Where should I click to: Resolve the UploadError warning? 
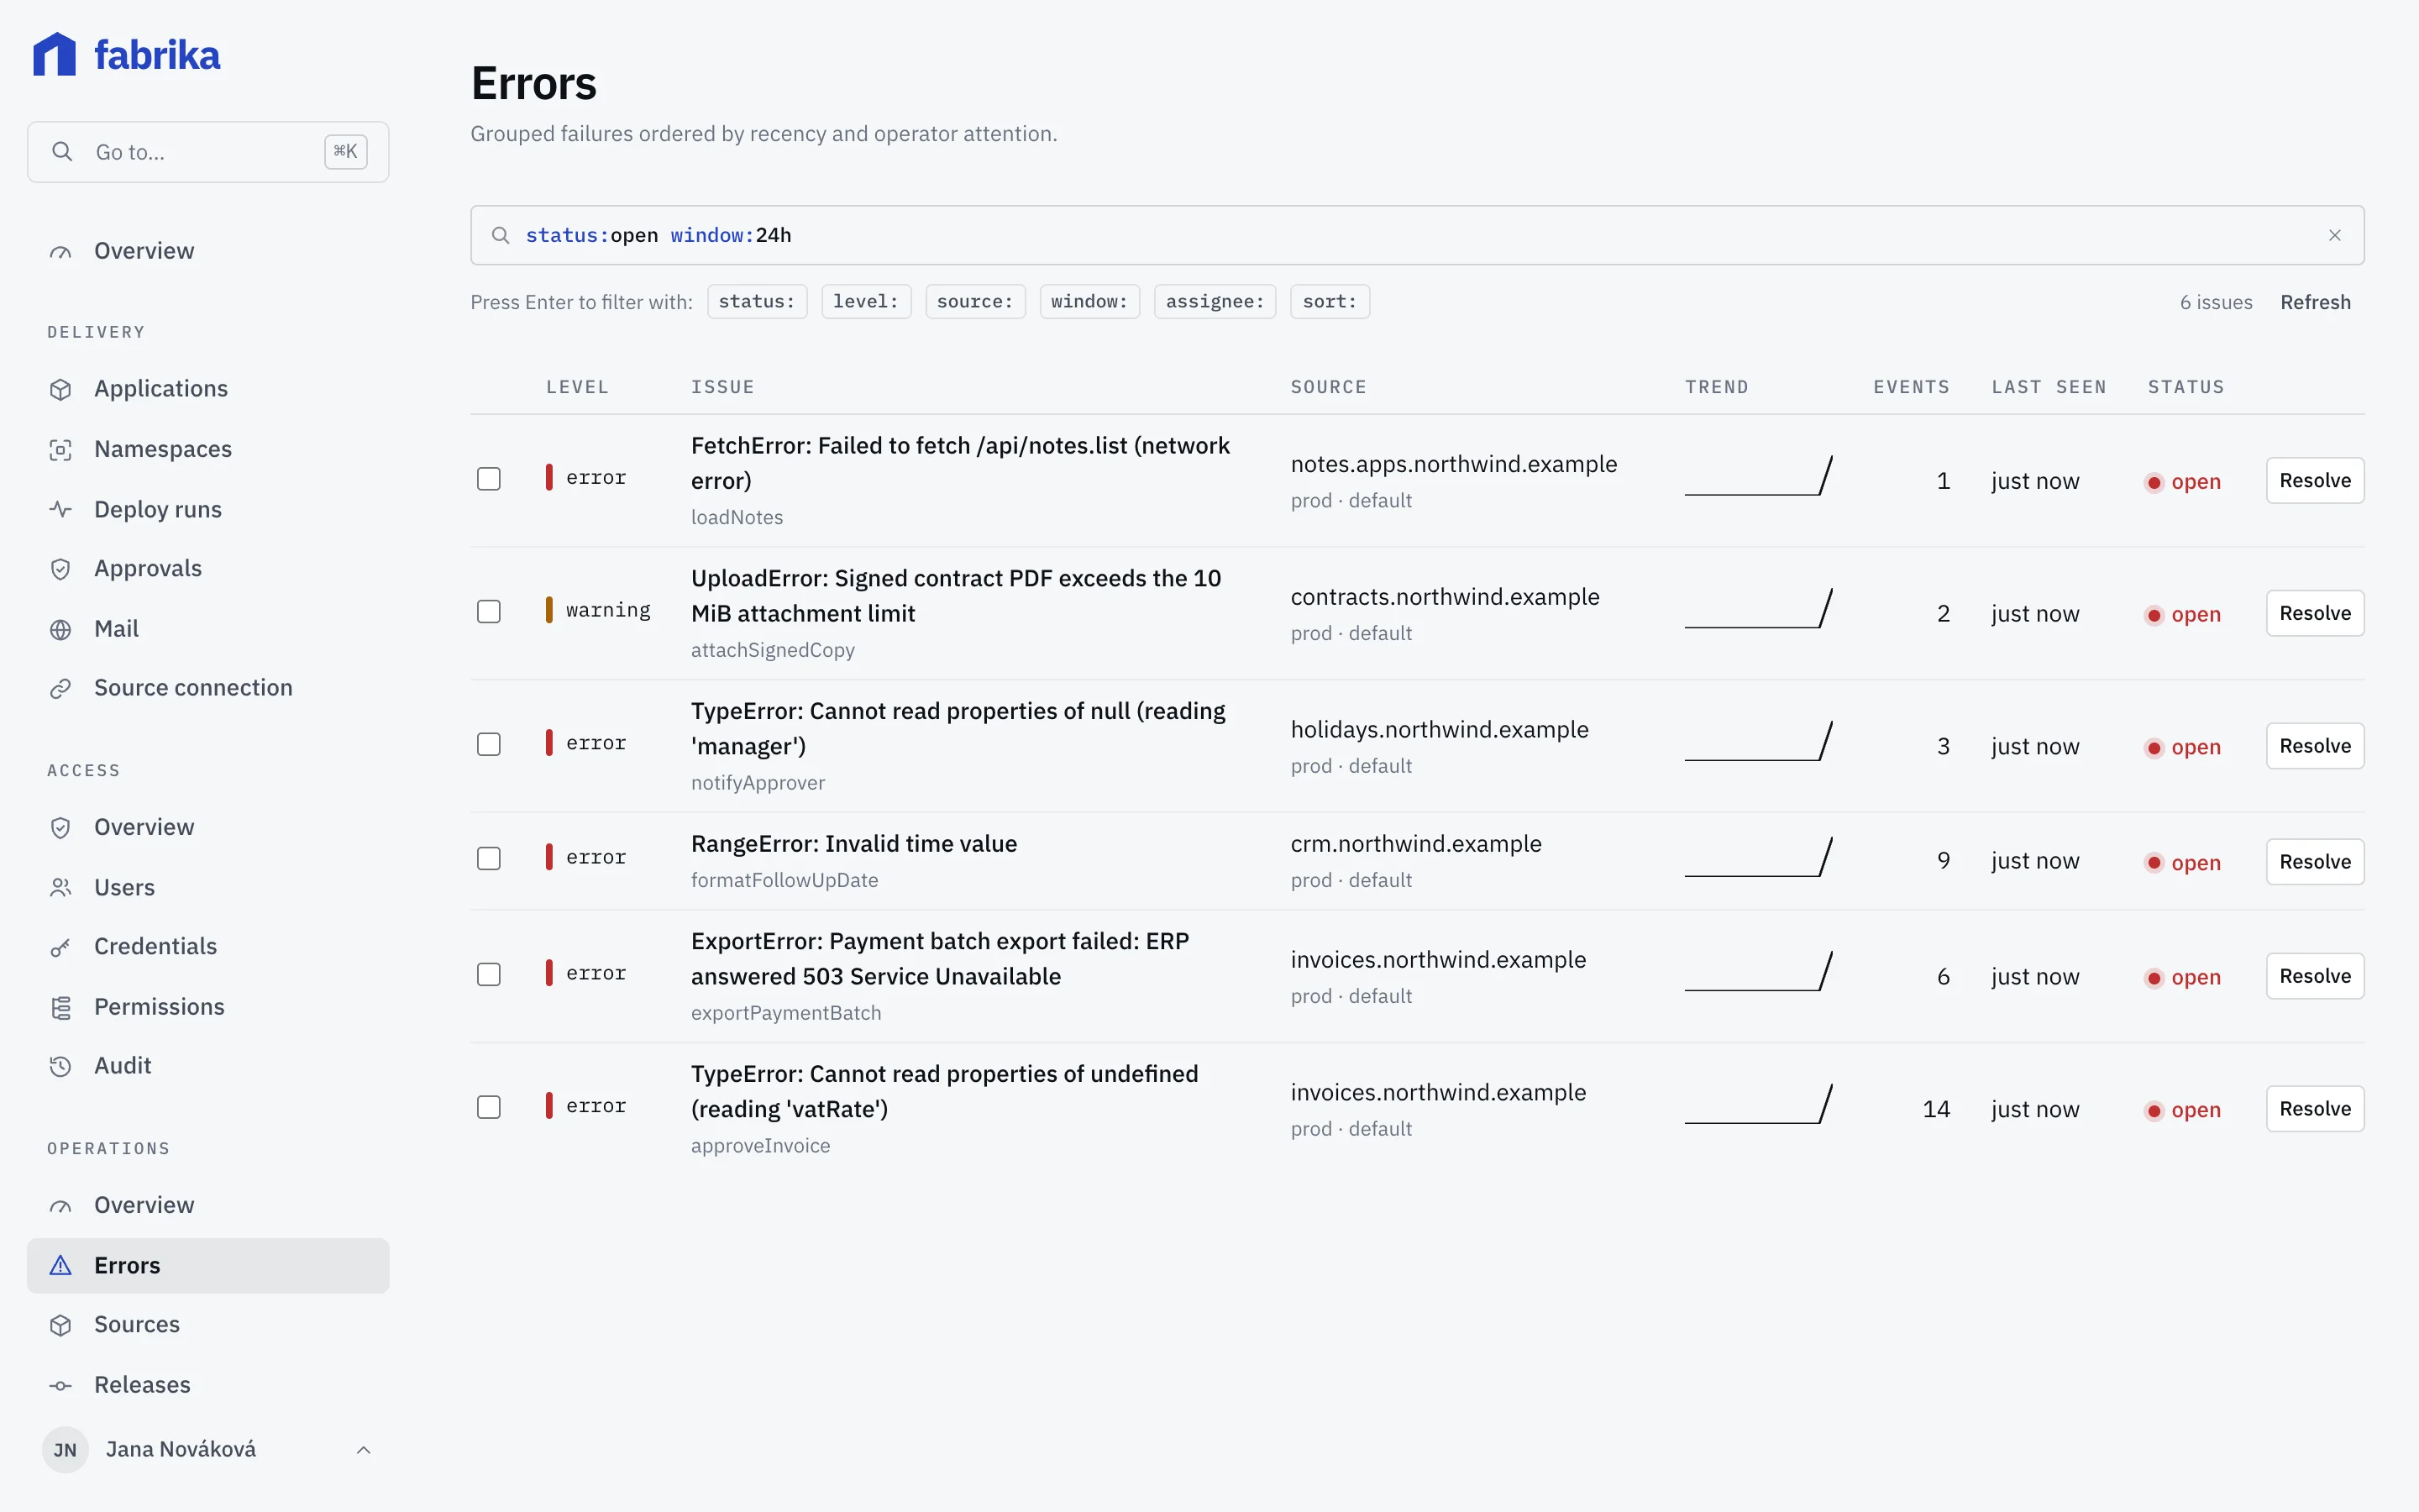[x=2314, y=613]
